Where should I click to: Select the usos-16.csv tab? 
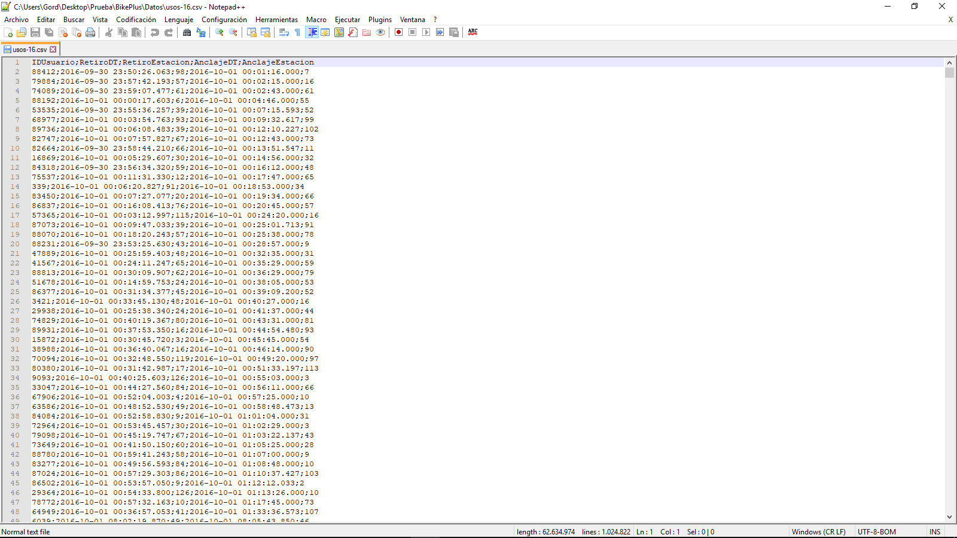30,50
